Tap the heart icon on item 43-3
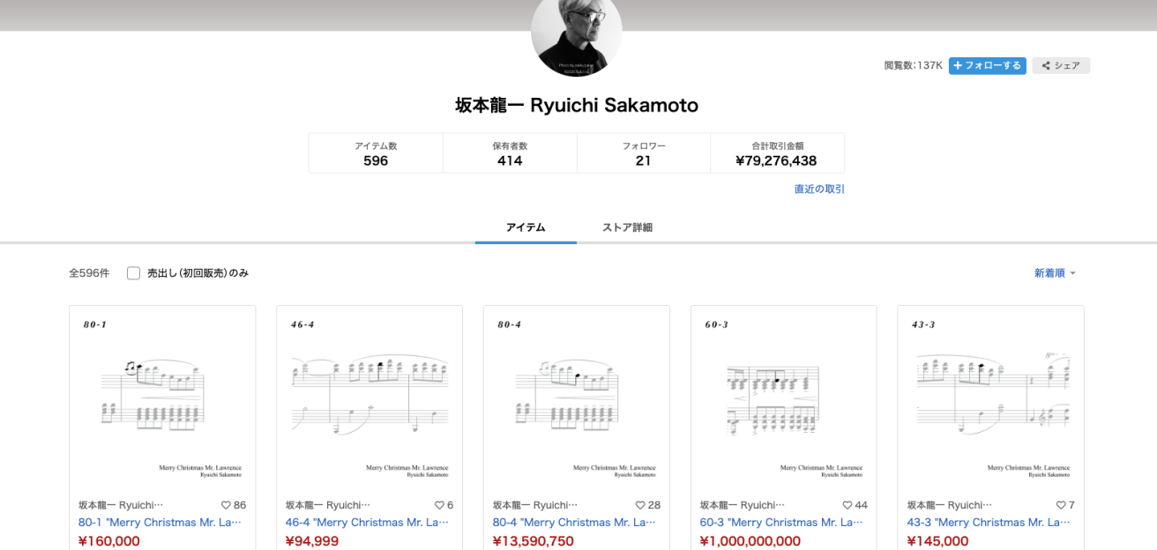The width and height of the screenshot is (1157, 550). (x=1061, y=505)
